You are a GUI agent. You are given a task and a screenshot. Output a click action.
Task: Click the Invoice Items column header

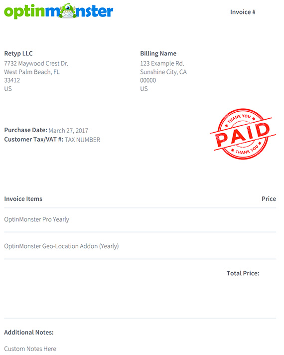tap(23, 199)
